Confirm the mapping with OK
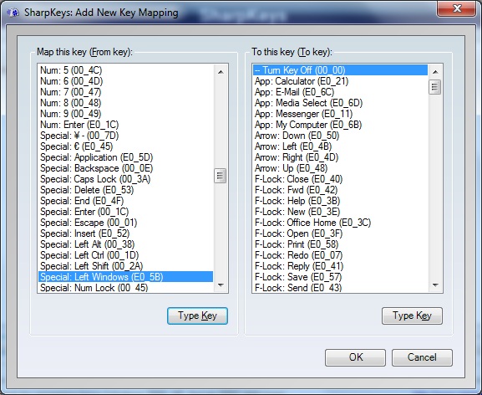 click(x=355, y=357)
